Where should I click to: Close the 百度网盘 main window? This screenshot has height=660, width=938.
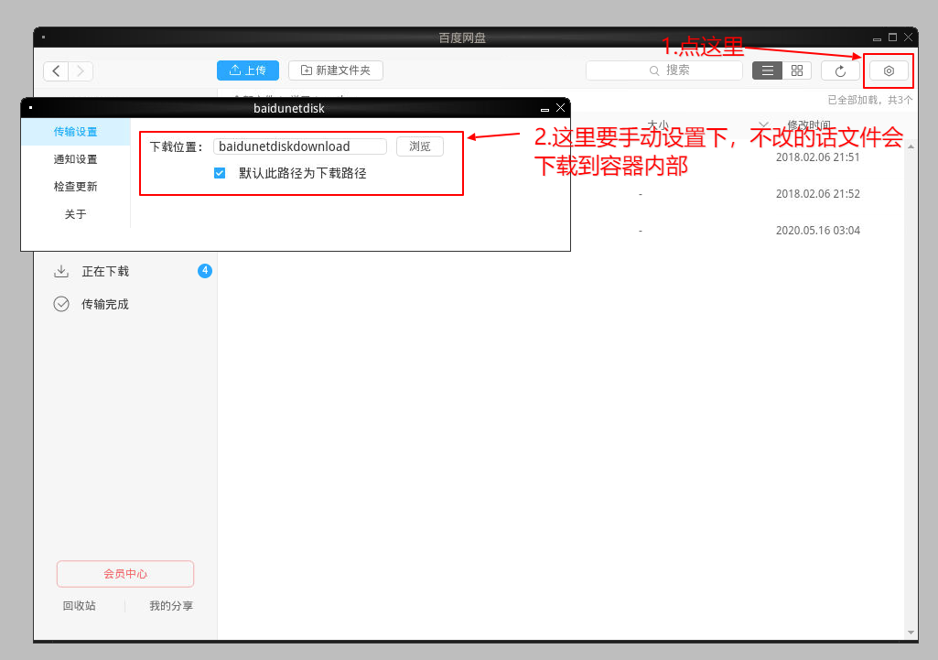coord(908,38)
